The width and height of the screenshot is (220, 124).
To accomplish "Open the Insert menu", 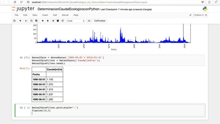I will [x=45, y=15].
